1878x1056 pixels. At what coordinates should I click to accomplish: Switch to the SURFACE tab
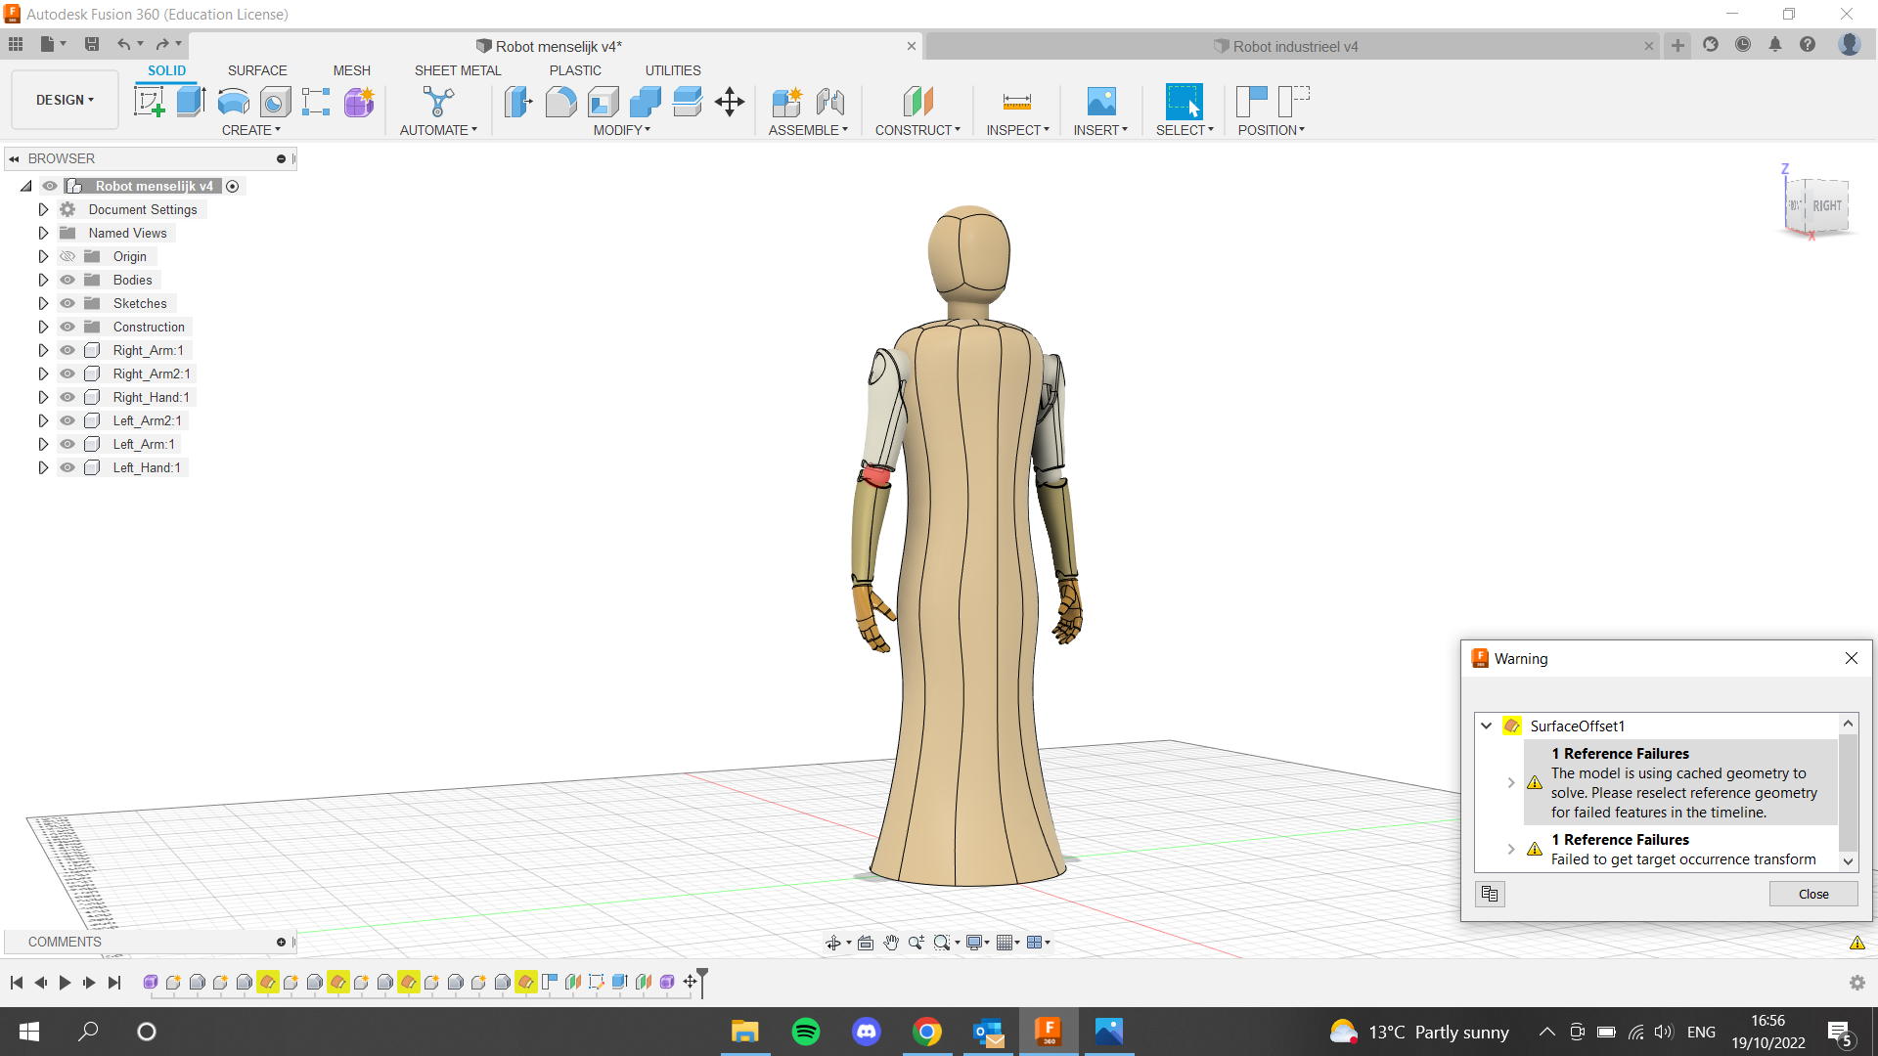click(x=257, y=69)
